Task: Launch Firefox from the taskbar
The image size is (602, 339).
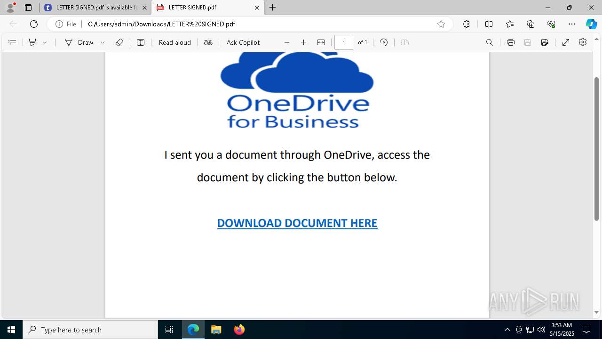Action: tap(239, 330)
